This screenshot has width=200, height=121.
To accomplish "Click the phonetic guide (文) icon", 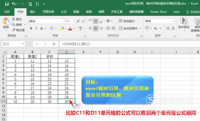I will tap(80, 28).
